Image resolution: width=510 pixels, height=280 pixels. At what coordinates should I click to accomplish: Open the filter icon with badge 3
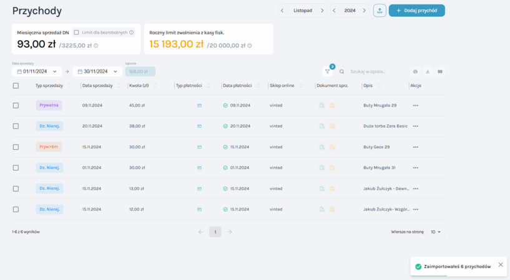click(327, 72)
